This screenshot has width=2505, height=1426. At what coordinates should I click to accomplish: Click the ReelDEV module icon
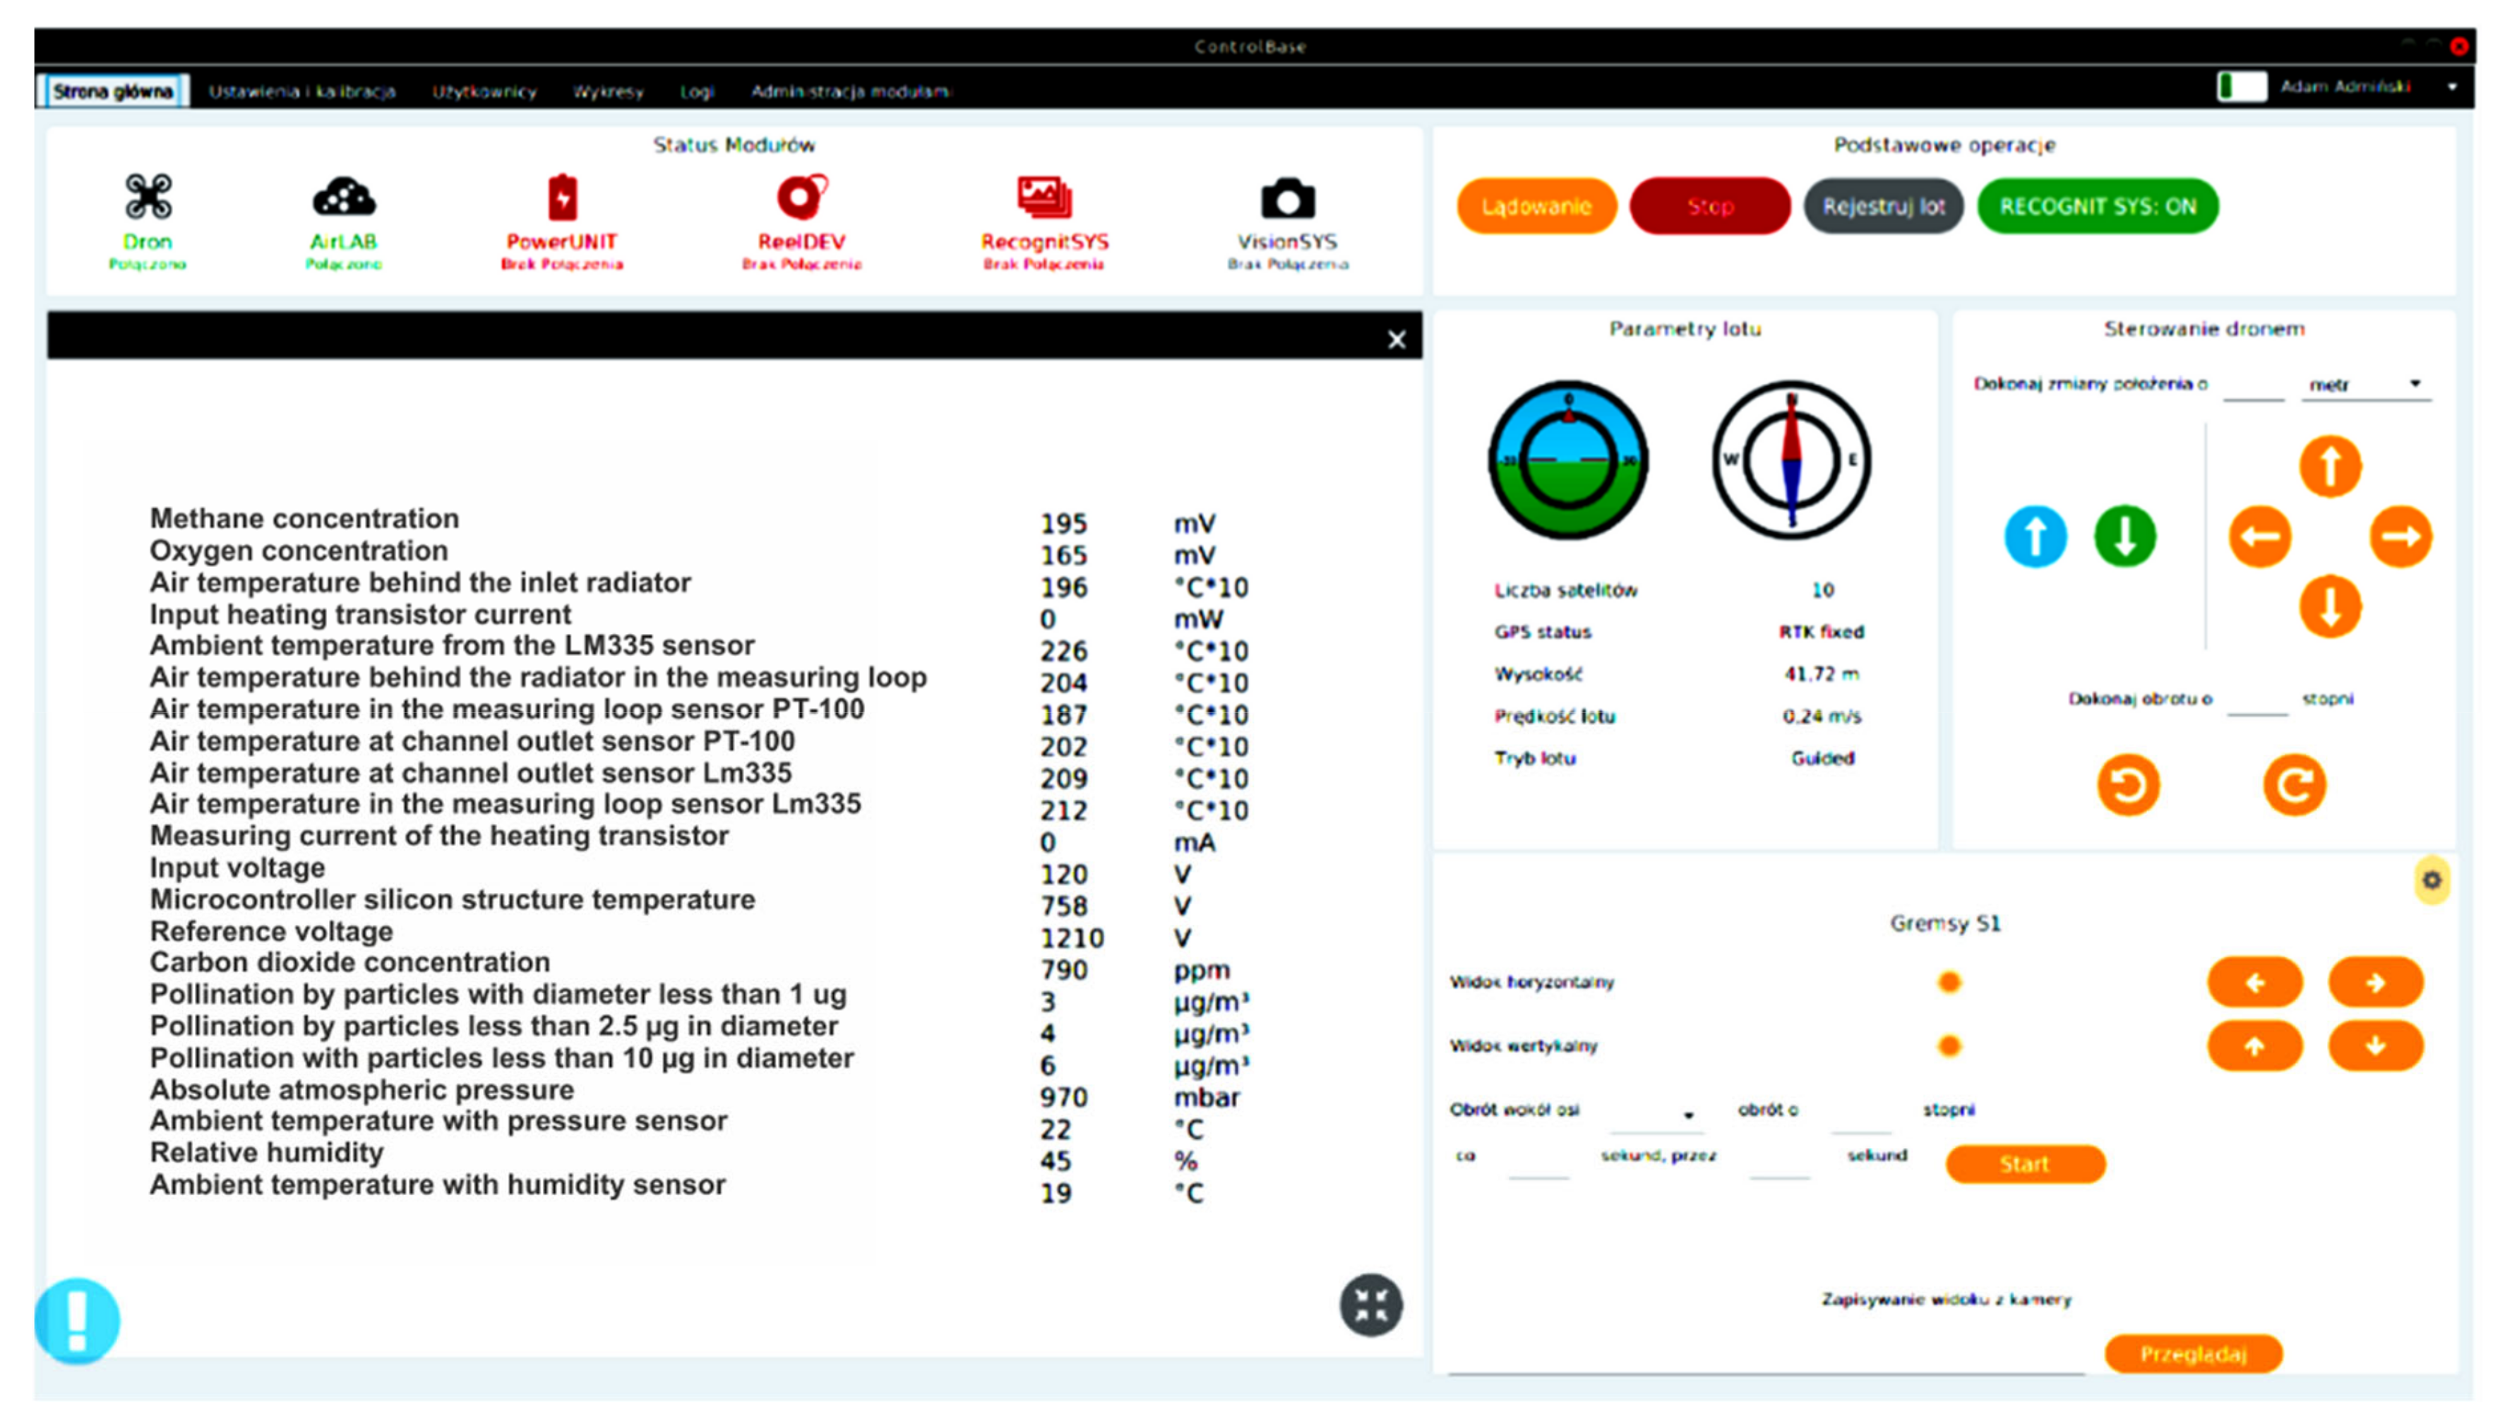click(x=801, y=196)
